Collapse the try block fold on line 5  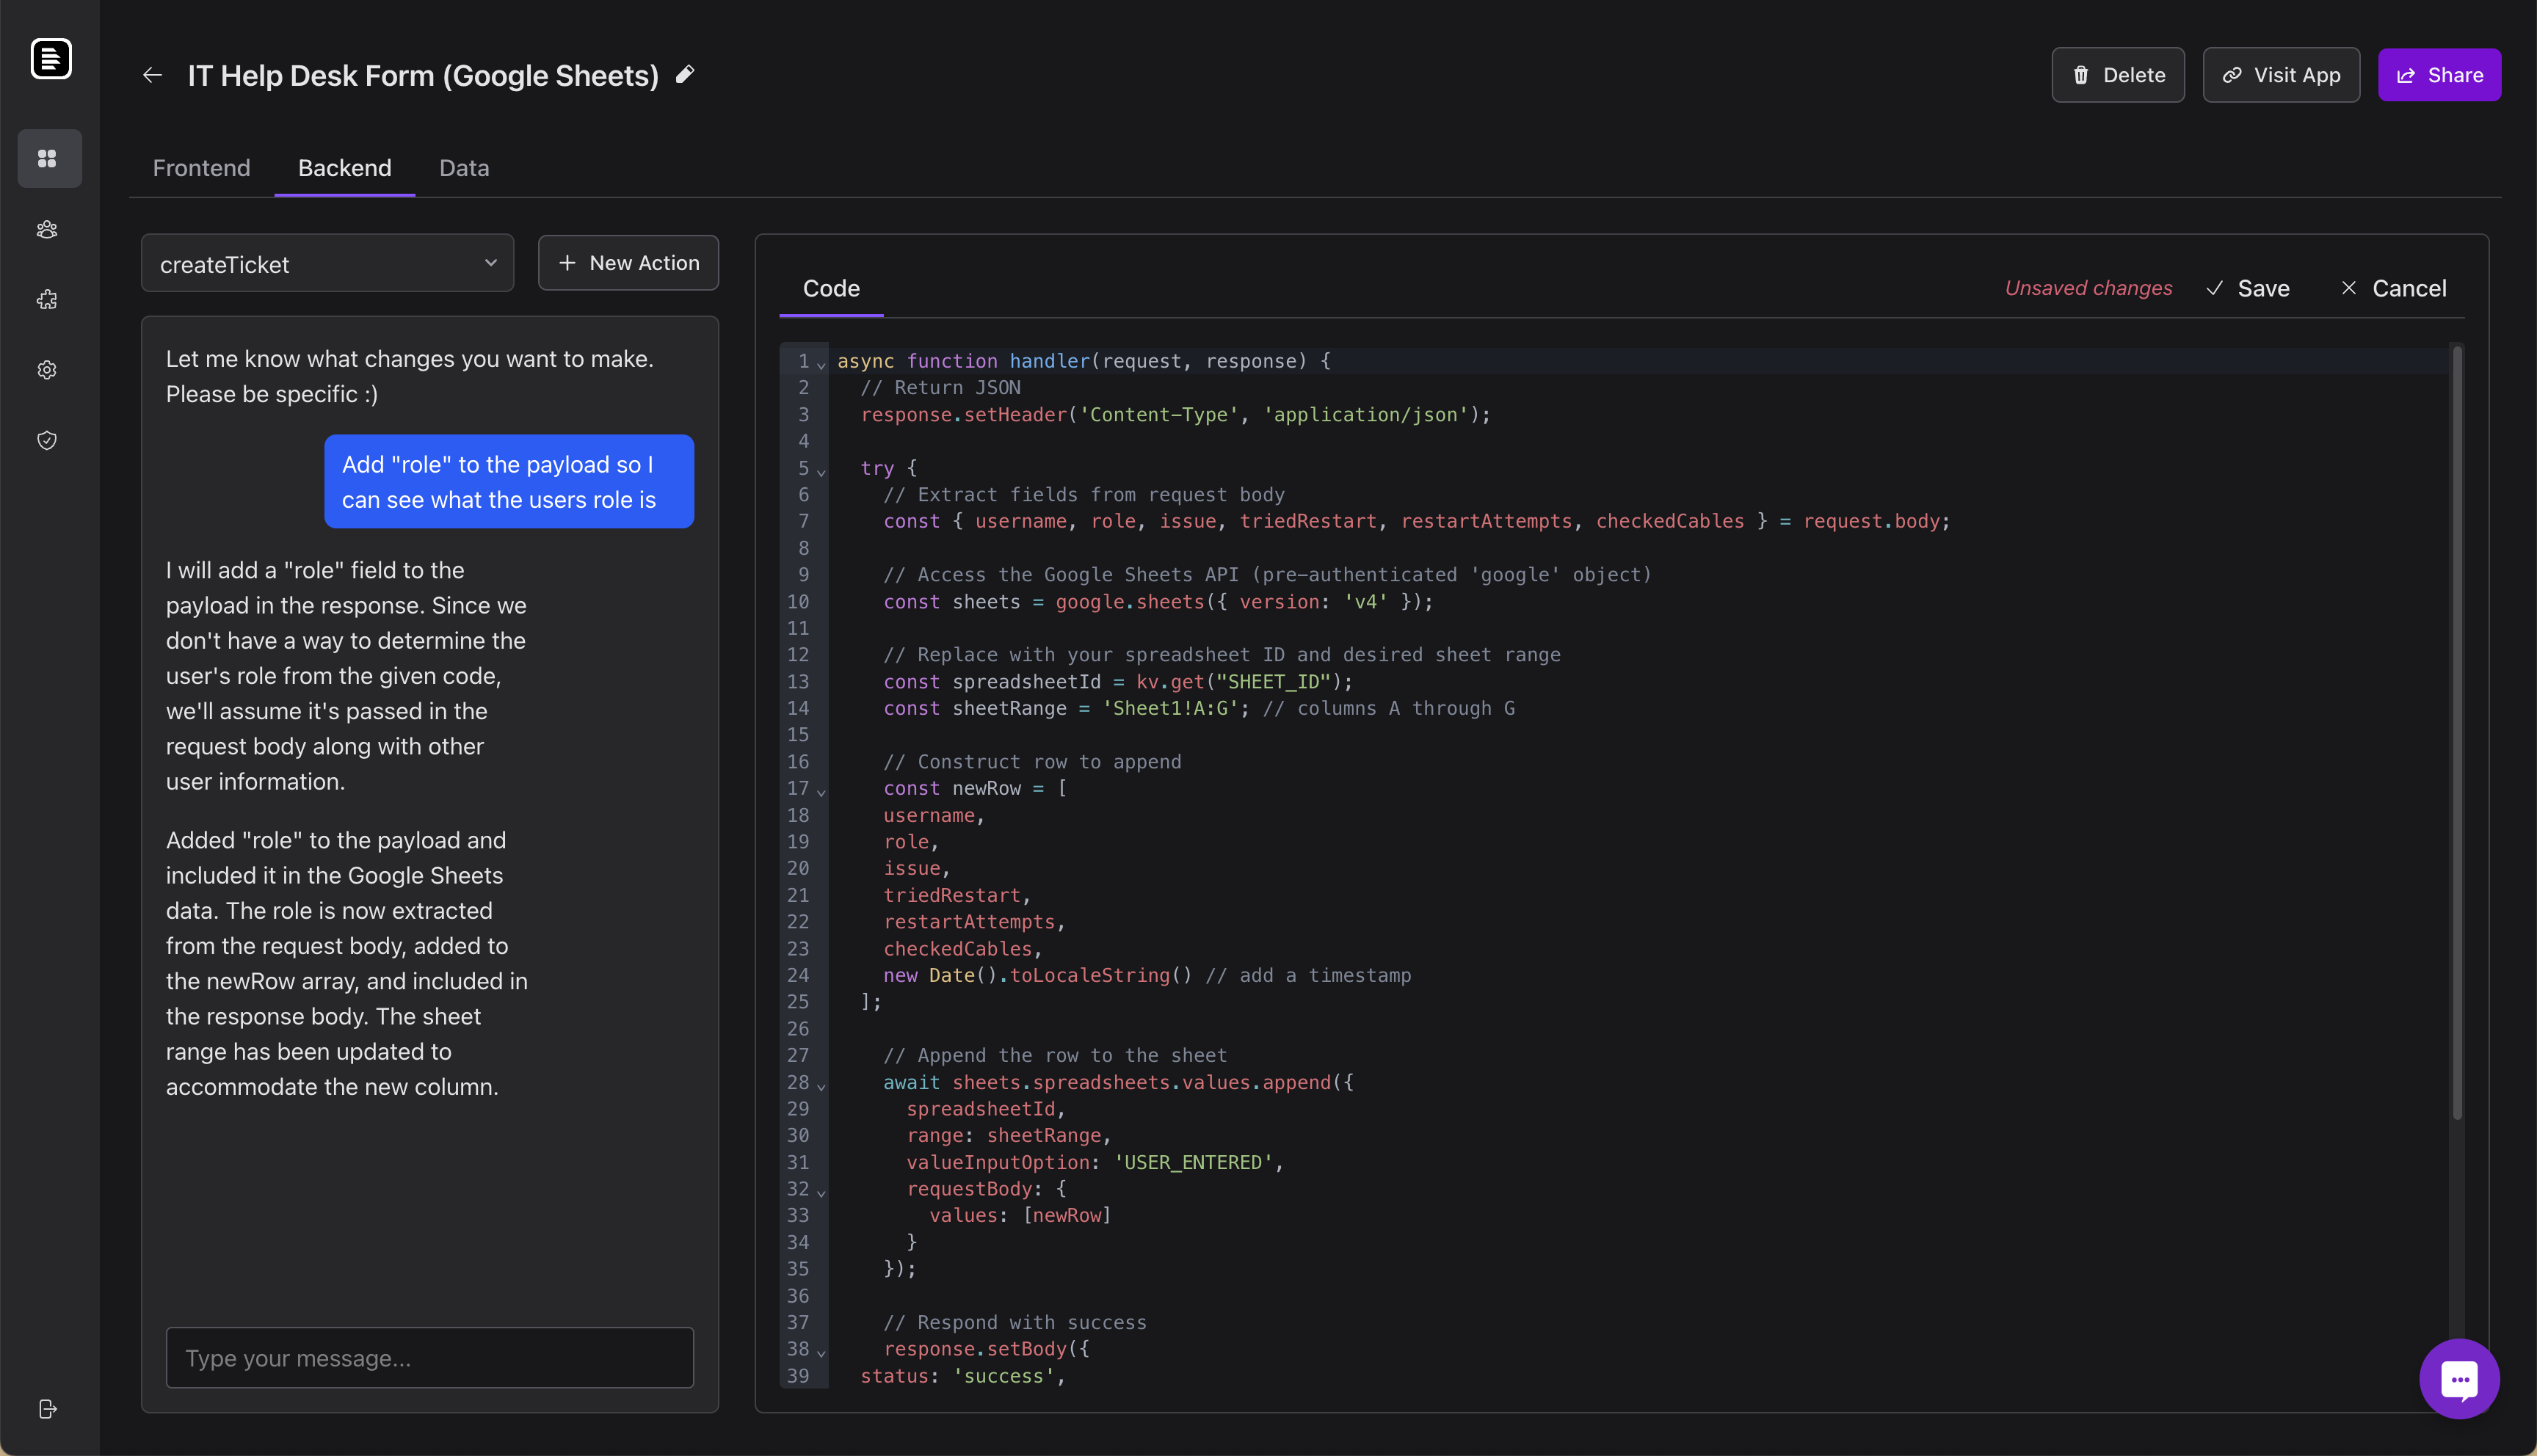click(x=821, y=472)
